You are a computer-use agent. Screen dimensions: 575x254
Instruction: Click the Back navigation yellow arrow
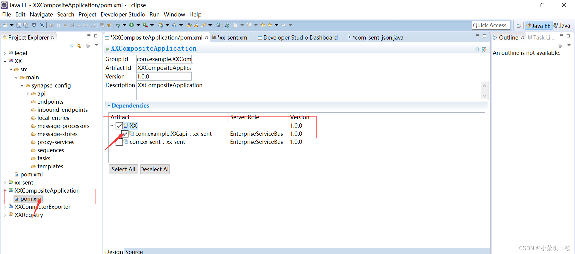click(x=270, y=25)
